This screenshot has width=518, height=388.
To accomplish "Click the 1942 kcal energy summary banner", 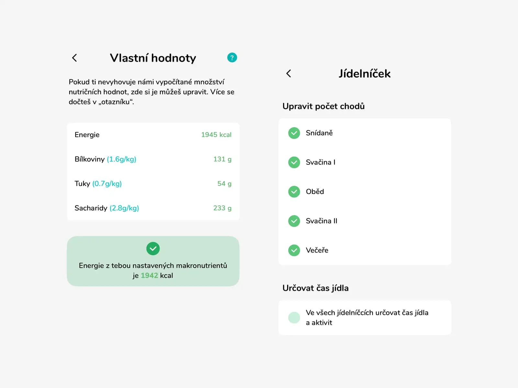I will coord(153,270).
